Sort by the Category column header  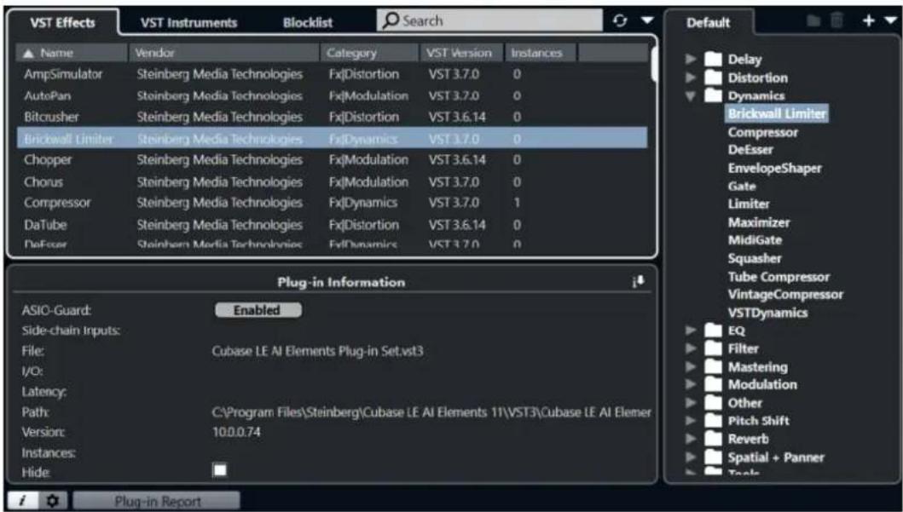[x=370, y=53]
